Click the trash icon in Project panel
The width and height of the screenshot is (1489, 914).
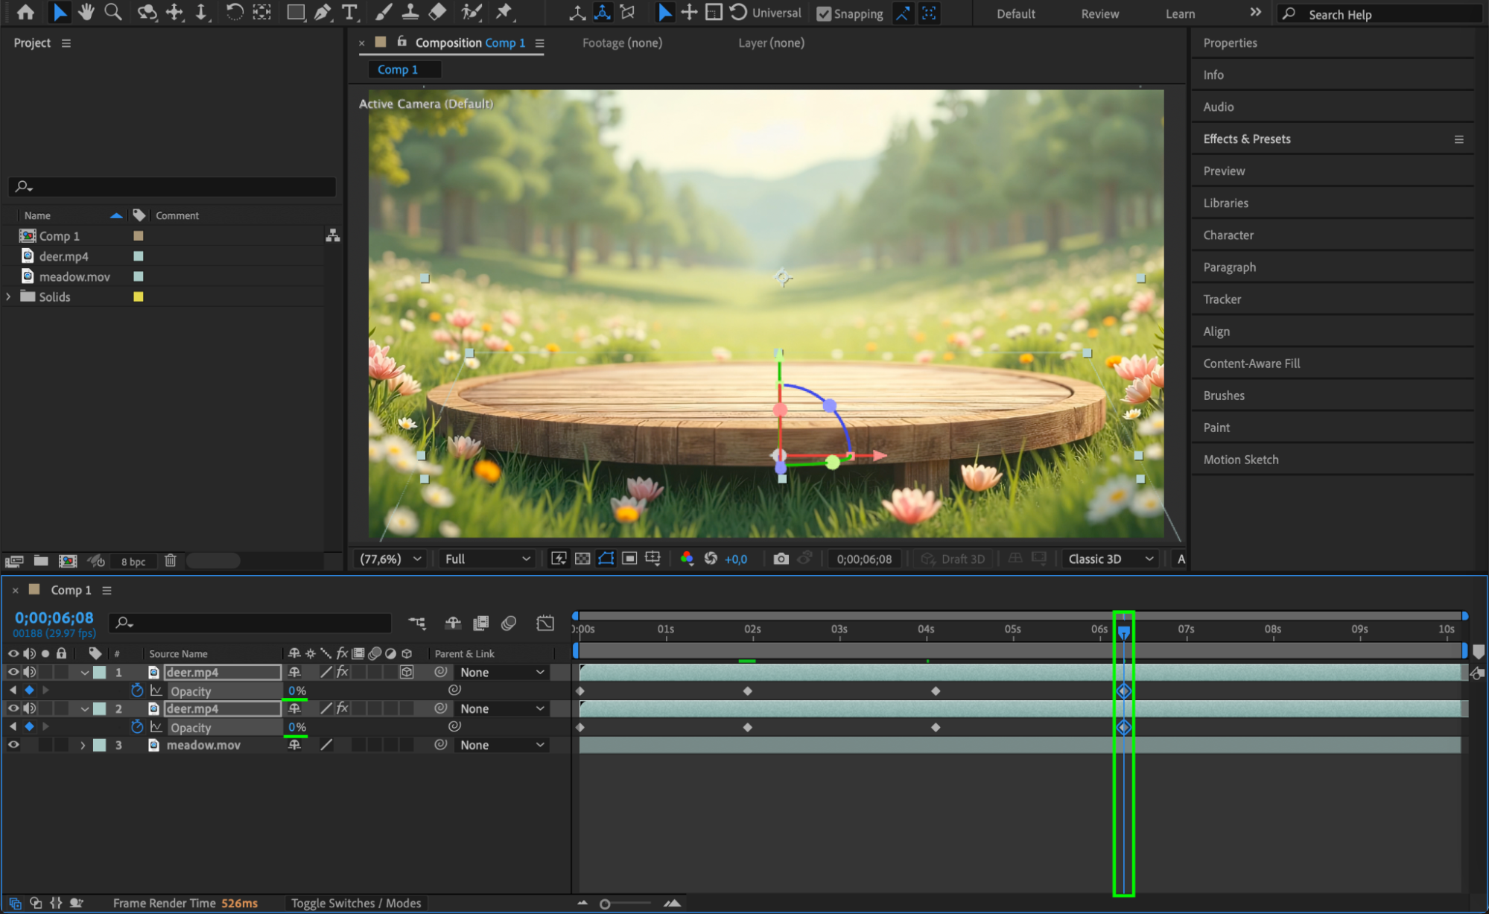[x=171, y=561]
